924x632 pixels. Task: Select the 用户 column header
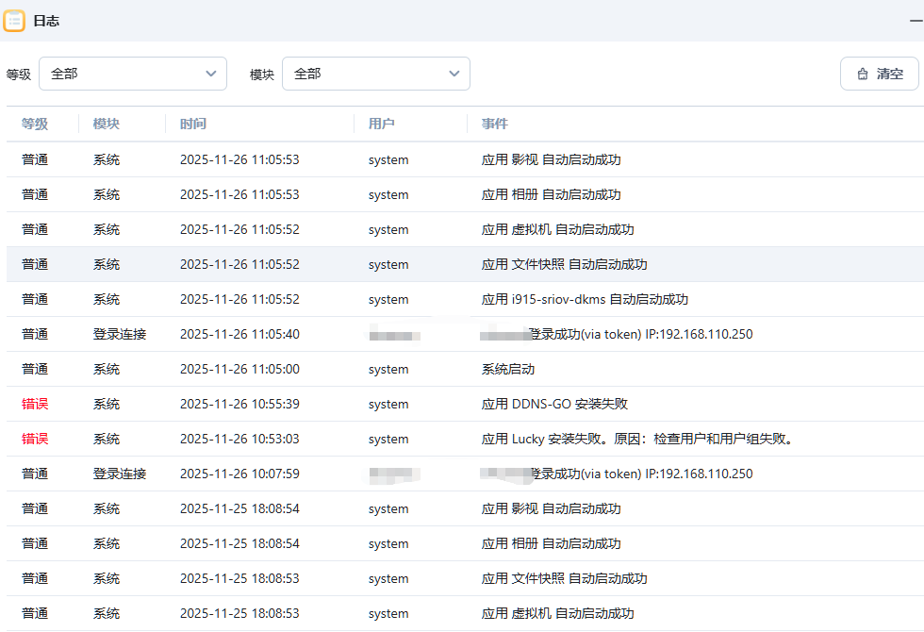[x=382, y=124]
